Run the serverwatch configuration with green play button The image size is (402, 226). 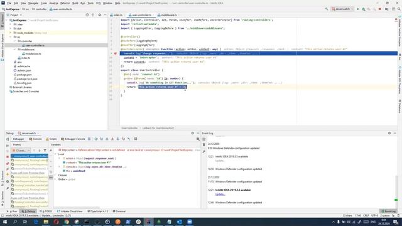click(x=358, y=9)
